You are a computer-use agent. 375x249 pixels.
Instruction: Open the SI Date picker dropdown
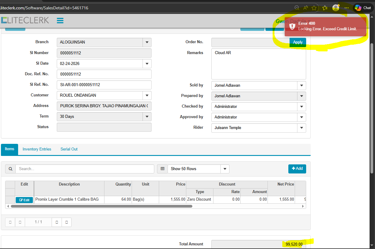coord(147,64)
